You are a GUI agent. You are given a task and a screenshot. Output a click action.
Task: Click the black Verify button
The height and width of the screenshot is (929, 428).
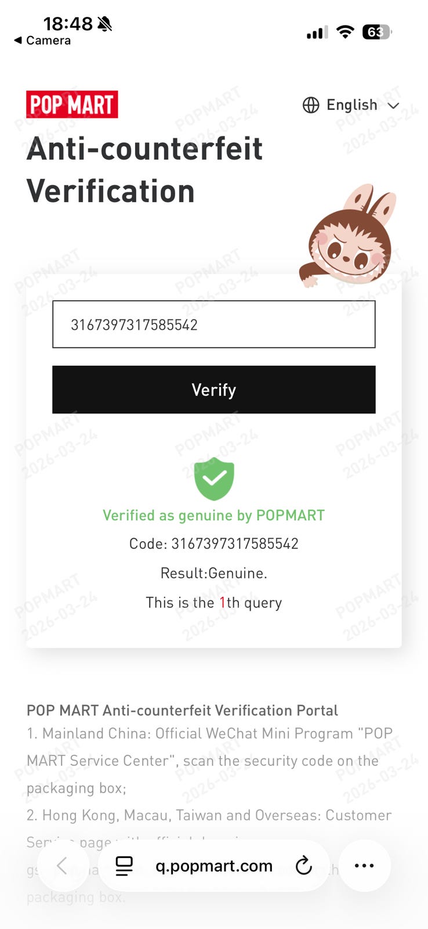pyautogui.click(x=214, y=390)
